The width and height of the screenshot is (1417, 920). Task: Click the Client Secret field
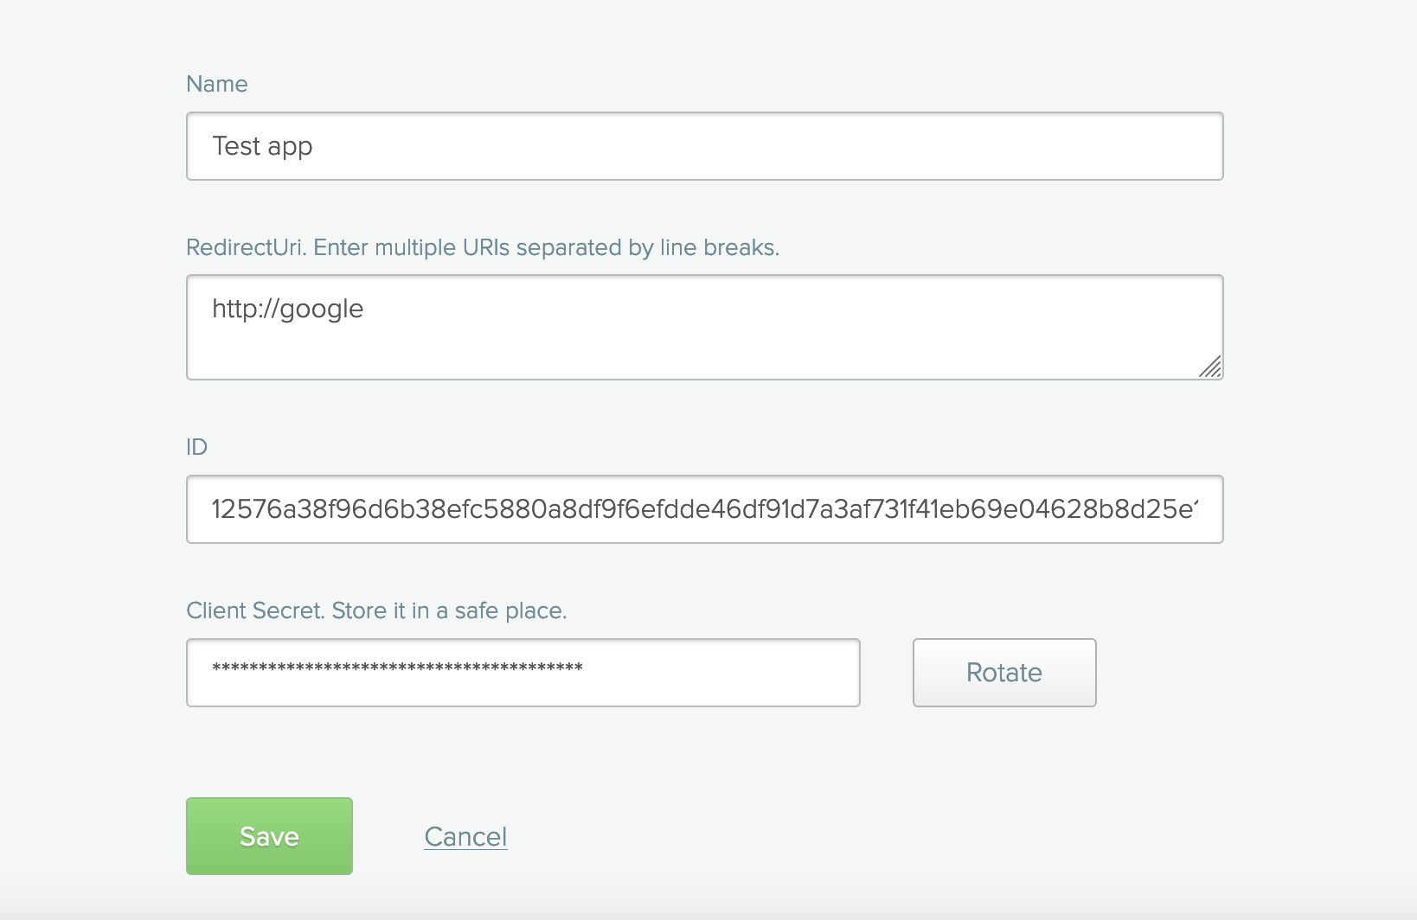[523, 673]
